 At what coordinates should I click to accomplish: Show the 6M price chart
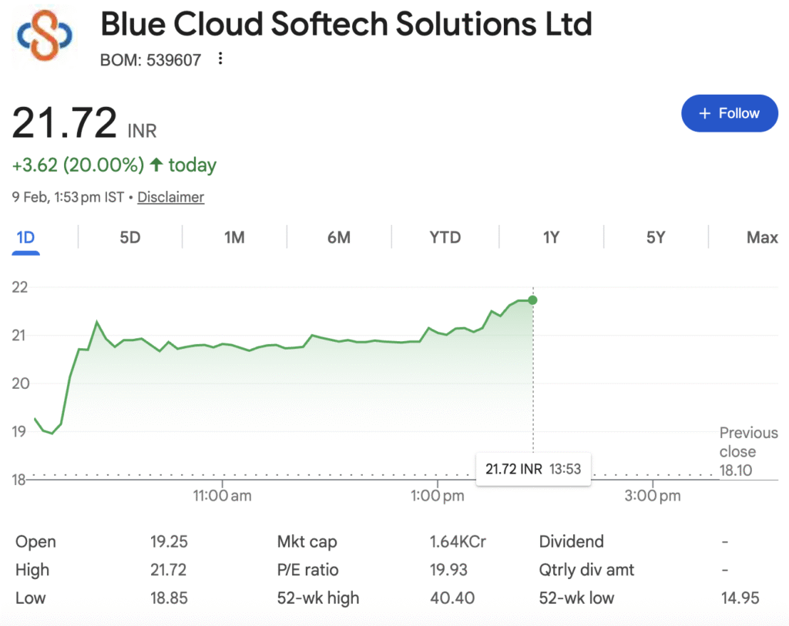pyautogui.click(x=339, y=237)
